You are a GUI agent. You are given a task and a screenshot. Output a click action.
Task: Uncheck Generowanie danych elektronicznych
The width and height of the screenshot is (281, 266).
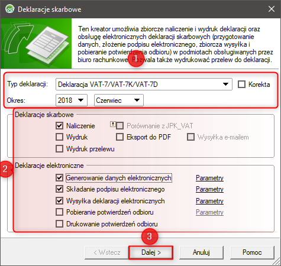(x=59, y=178)
